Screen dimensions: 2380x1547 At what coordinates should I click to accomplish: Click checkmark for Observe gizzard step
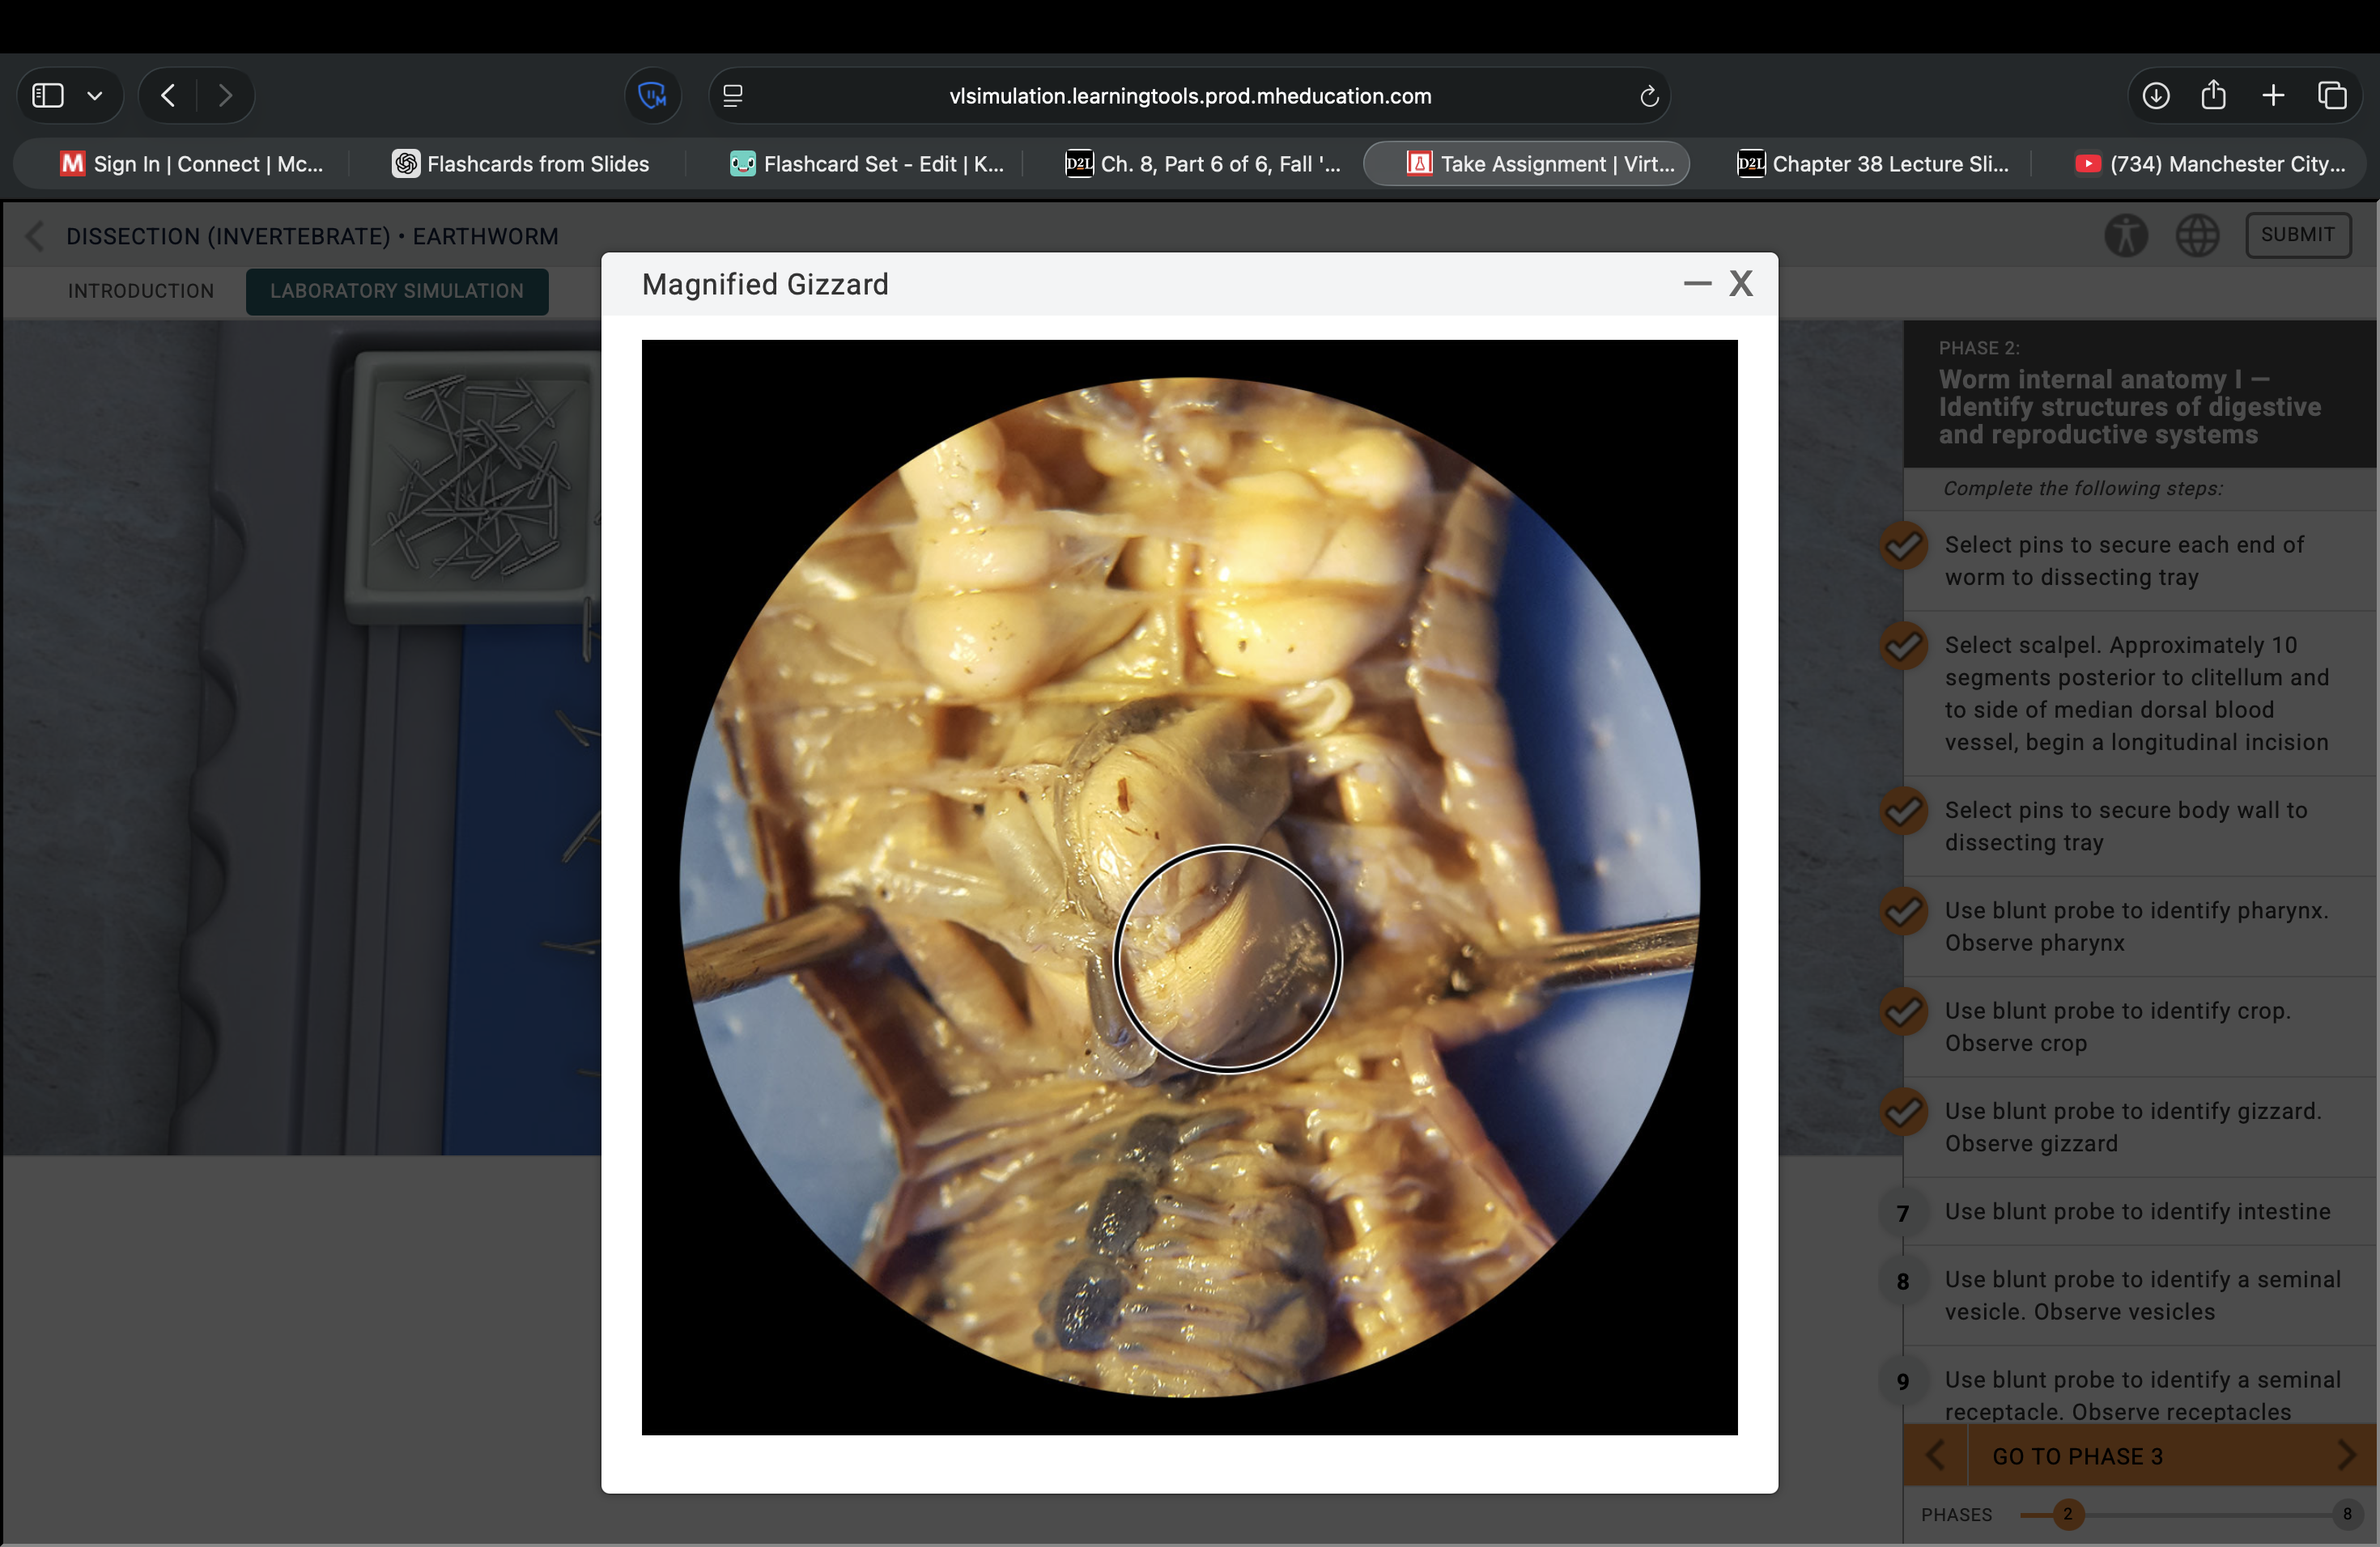coord(1903,1111)
